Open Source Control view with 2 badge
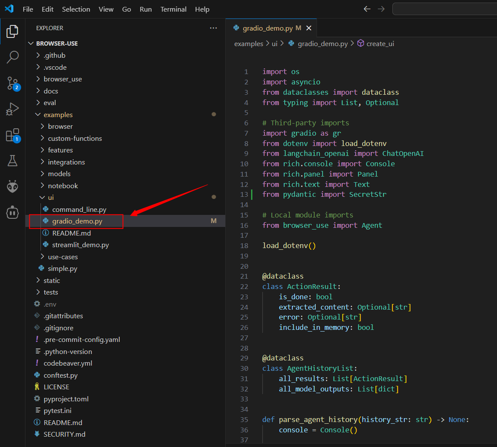Image resolution: width=497 pixels, height=447 pixels. (x=13, y=84)
